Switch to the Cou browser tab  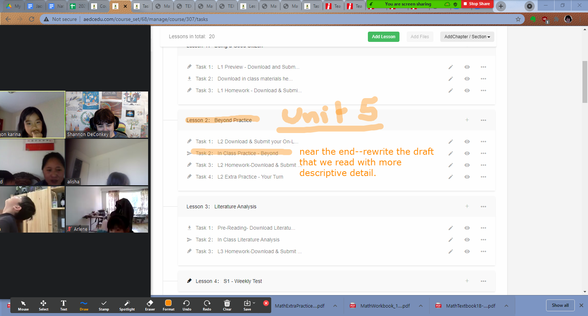pos(99,6)
